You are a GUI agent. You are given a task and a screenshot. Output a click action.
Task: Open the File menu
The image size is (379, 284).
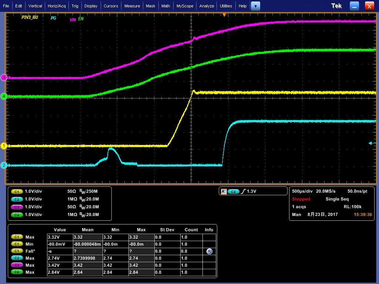(6, 6)
